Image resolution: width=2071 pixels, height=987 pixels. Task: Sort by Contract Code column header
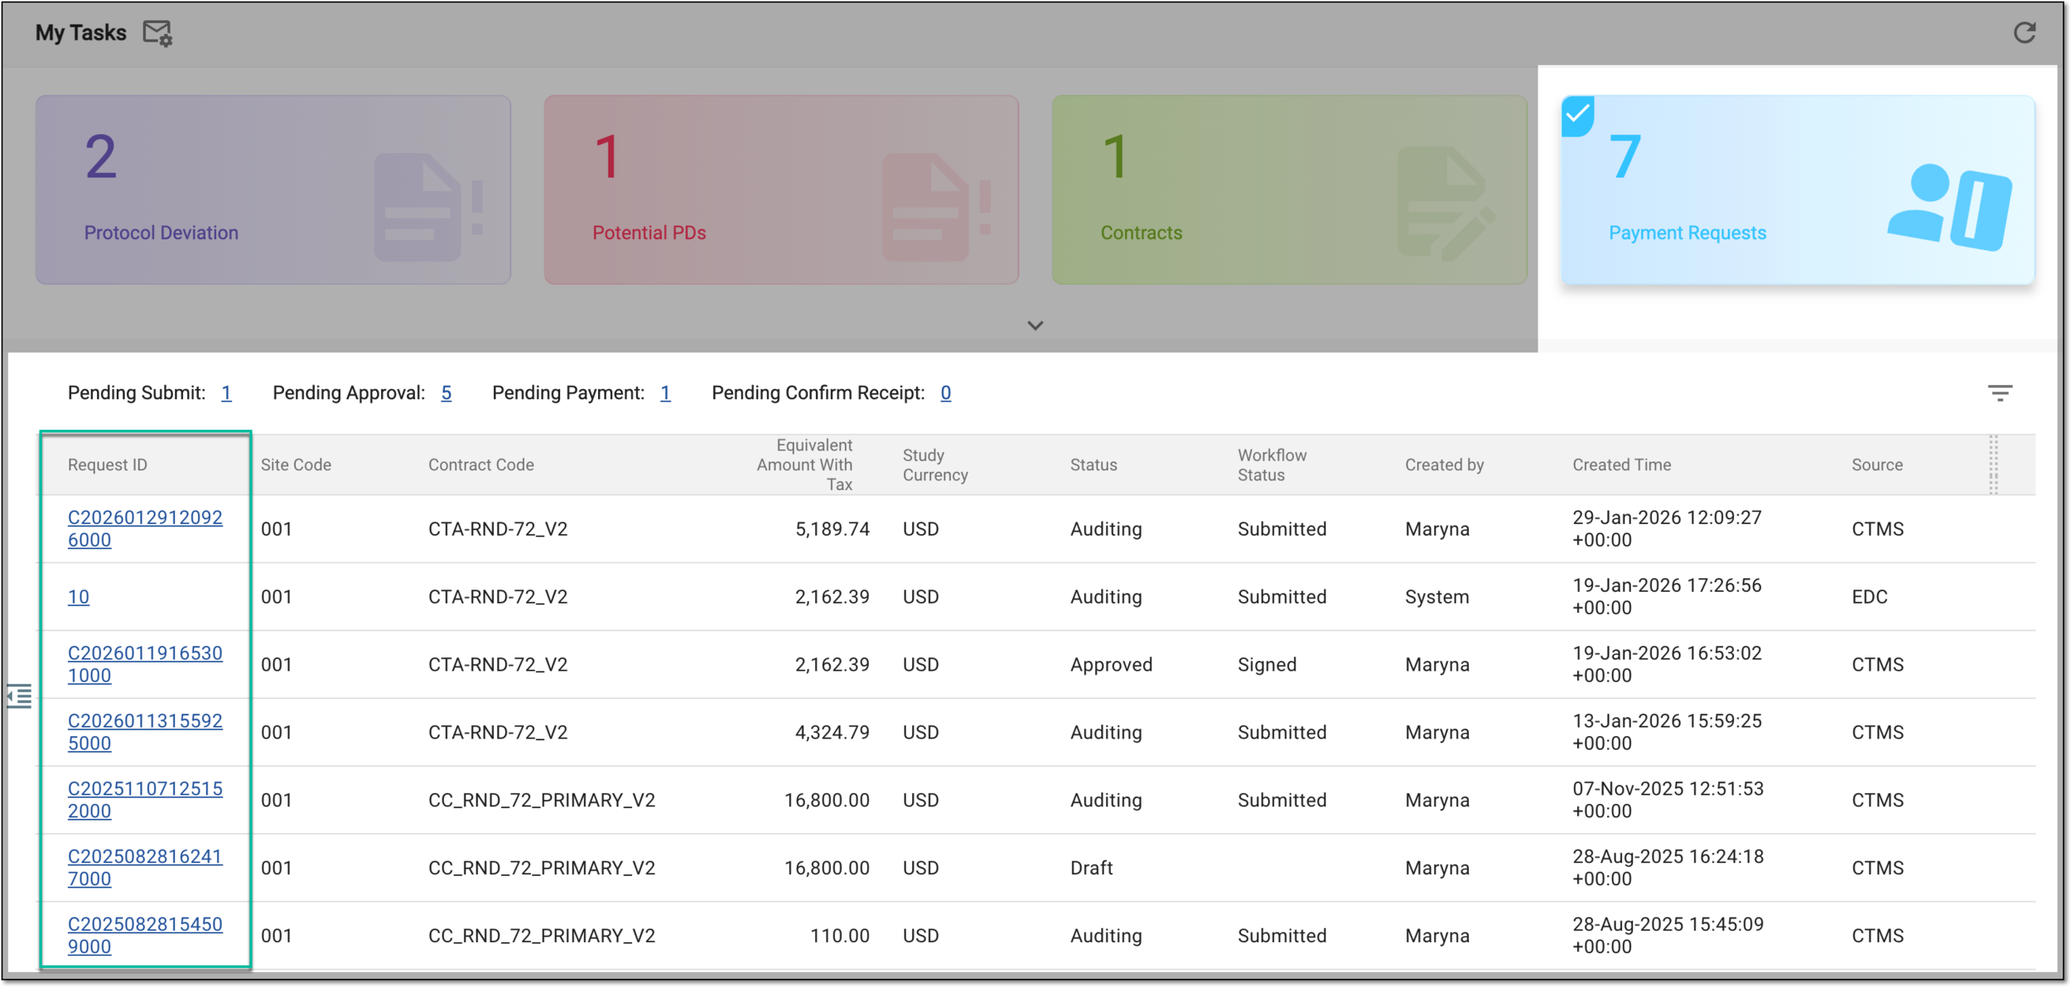(480, 465)
